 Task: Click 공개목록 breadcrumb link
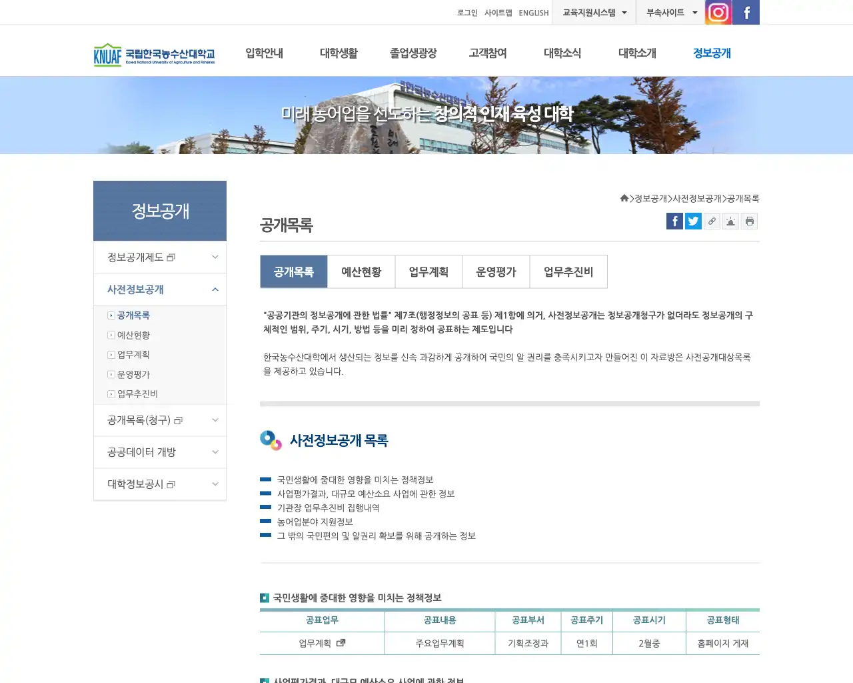743,199
